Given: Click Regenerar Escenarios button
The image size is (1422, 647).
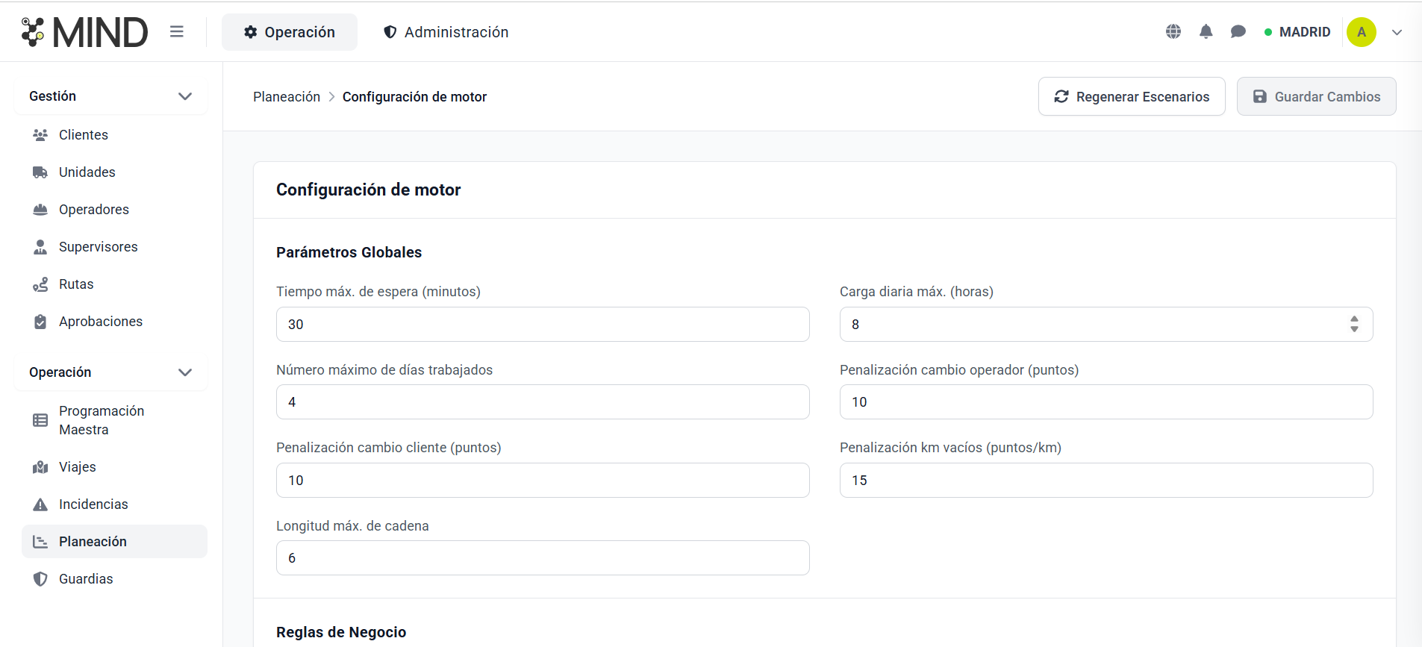Looking at the screenshot, I should pos(1132,96).
